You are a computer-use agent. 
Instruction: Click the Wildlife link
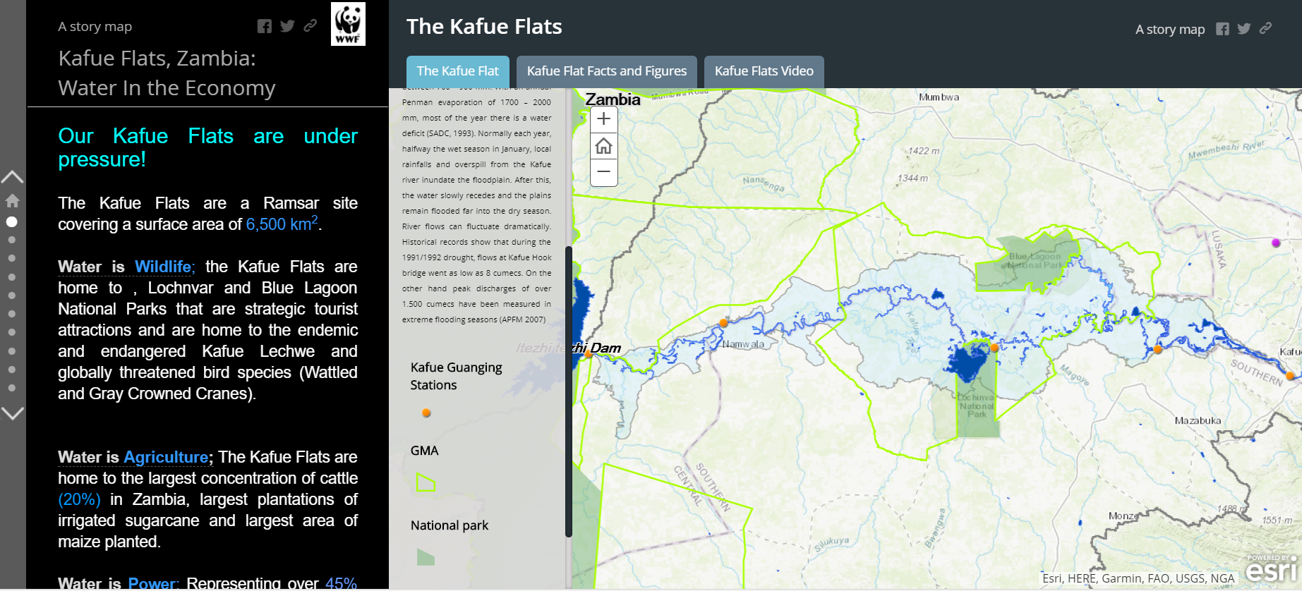point(163,267)
